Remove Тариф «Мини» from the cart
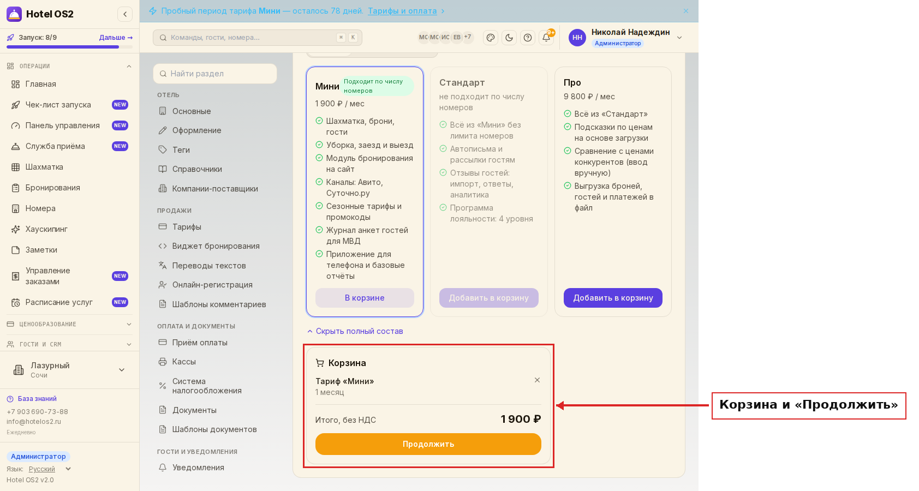This screenshot has width=919, height=491. (537, 380)
